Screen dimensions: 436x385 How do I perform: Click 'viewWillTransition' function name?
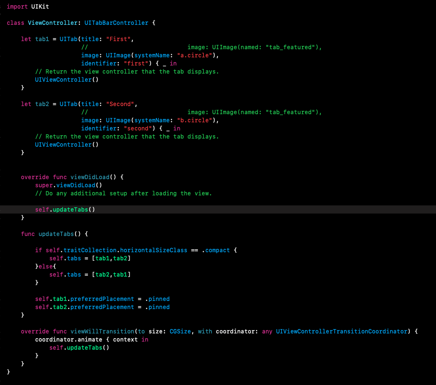102,332
